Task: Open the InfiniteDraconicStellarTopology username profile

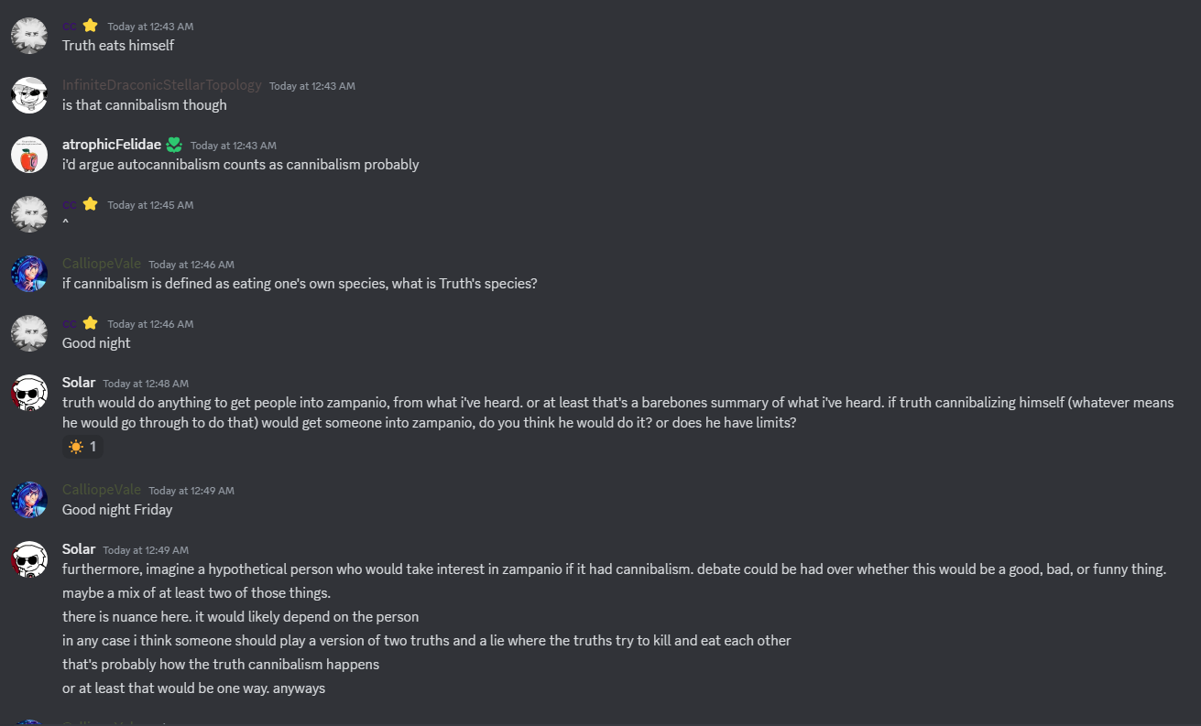Action: (162, 85)
